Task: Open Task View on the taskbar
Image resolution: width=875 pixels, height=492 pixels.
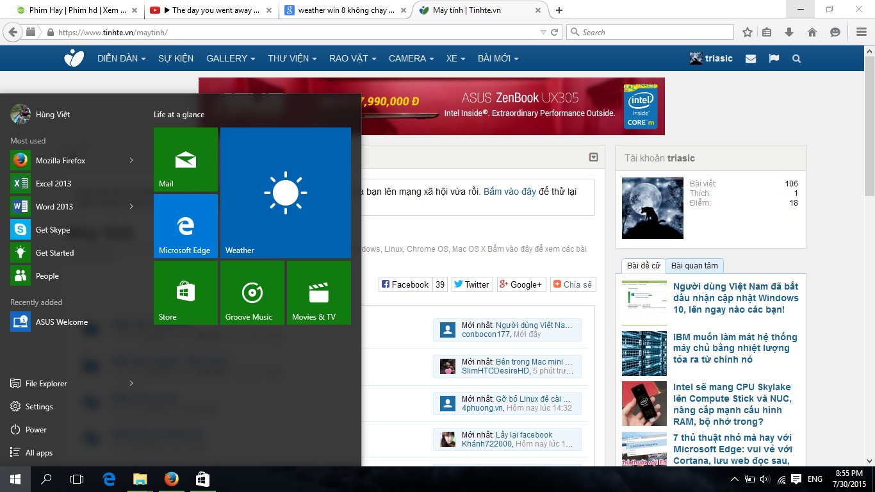Action: [77, 479]
